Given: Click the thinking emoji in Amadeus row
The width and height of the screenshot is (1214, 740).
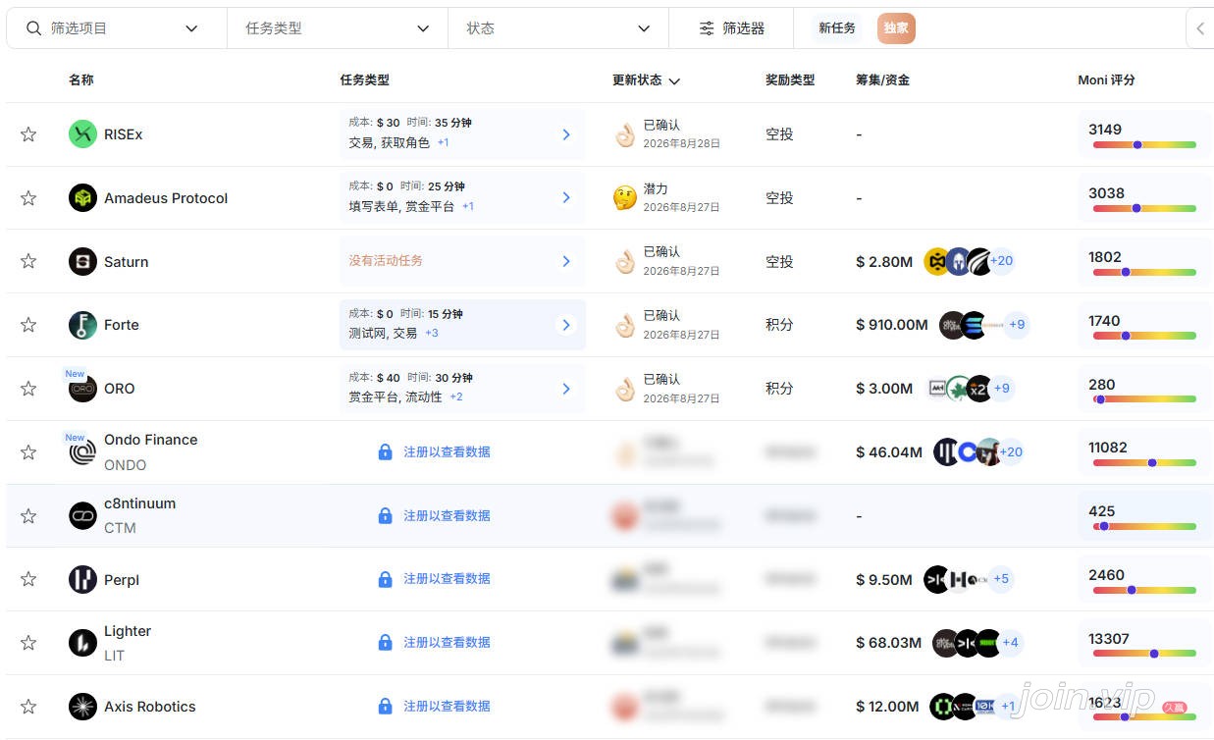Looking at the screenshot, I should (x=625, y=198).
